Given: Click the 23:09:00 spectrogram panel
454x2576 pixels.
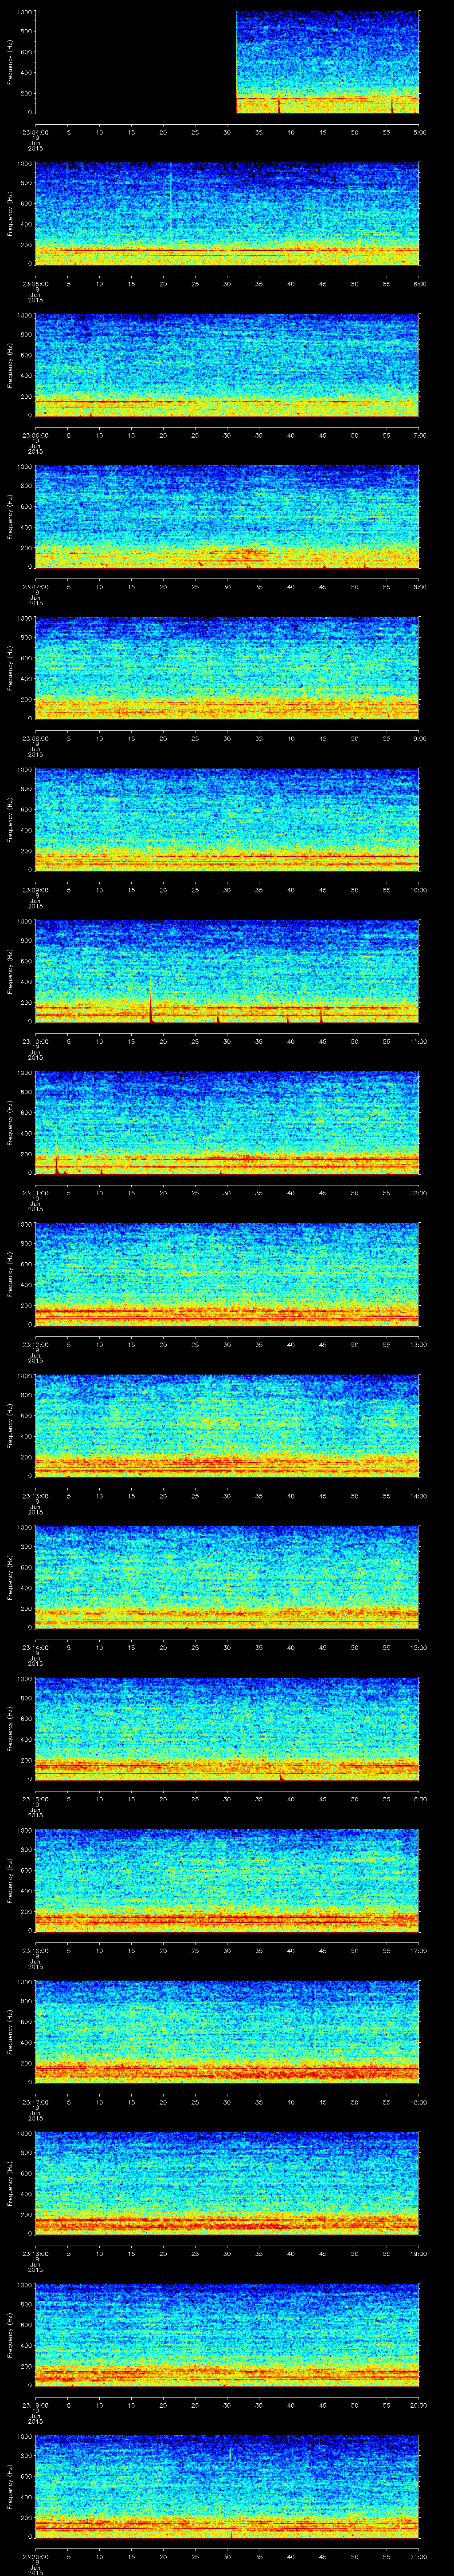Looking at the screenshot, I should click(227, 820).
